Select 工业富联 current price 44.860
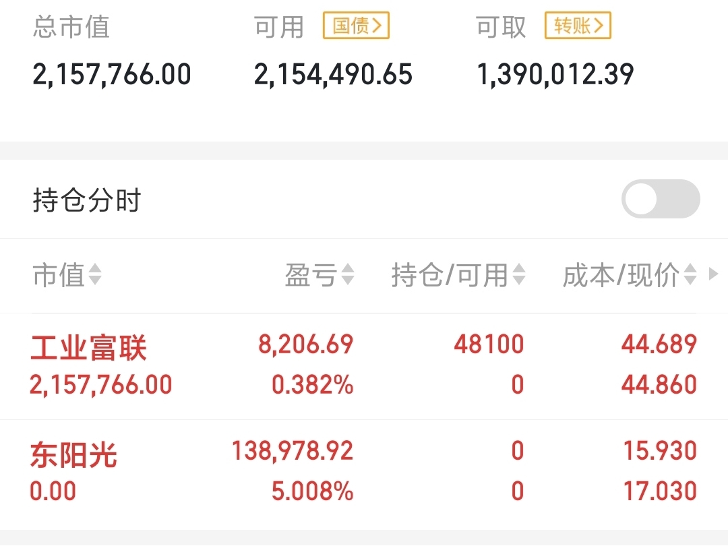The height and width of the screenshot is (546, 728). (x=659, y=385)
